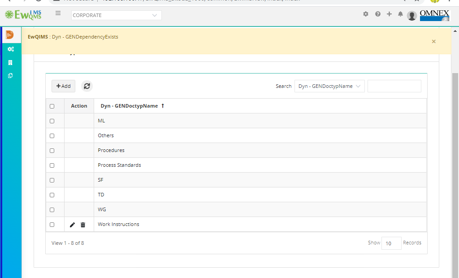Dismiss the GENDependencyExists alert

pyautogui.click(x=434, y=42)
